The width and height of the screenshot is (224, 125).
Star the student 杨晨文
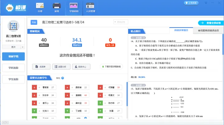105,95
